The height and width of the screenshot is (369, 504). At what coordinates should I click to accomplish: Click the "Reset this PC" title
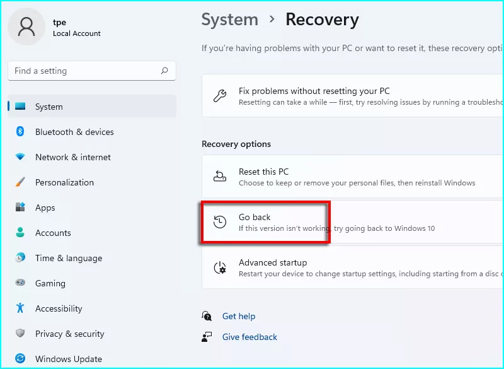[x=263, y=172]
